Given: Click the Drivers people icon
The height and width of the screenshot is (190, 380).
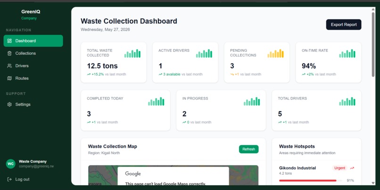Looking at the screenshot, I should 9,66.
